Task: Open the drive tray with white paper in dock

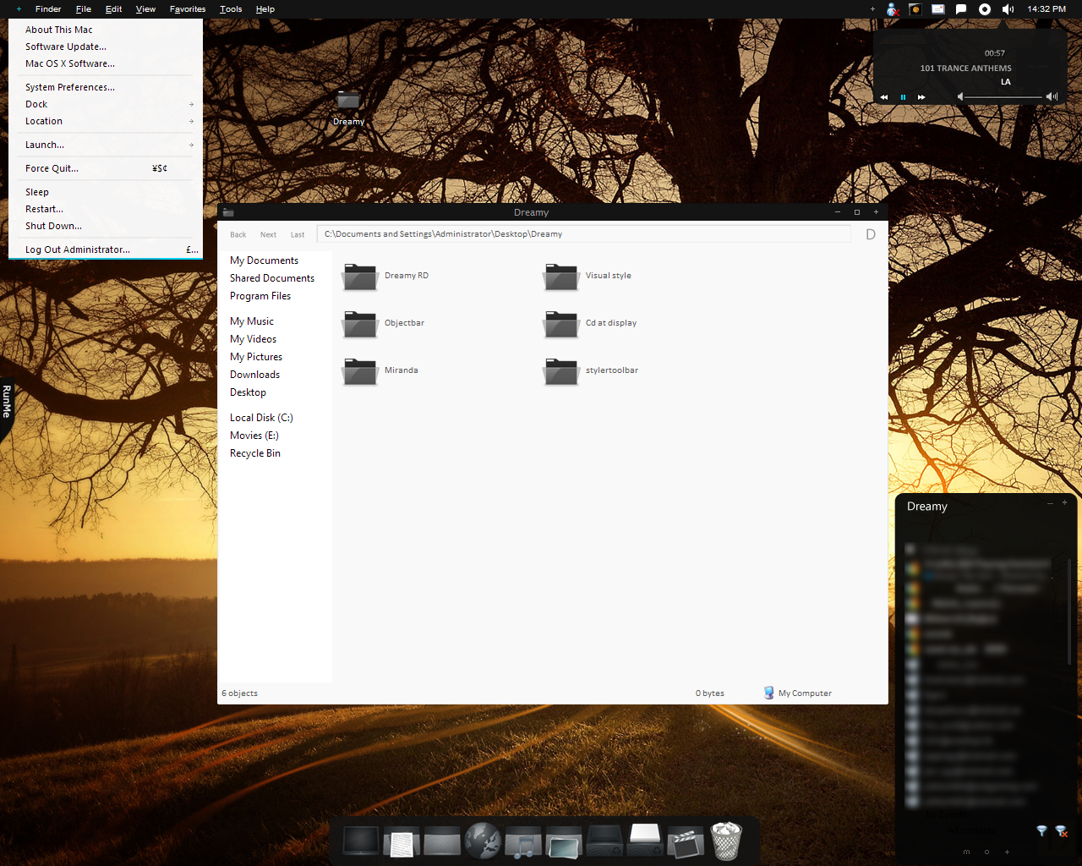Action: click(645, 839)
